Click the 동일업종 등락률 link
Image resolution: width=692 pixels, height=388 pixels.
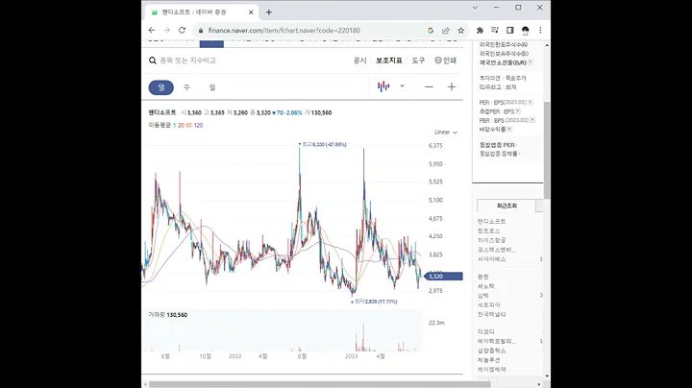499,154
